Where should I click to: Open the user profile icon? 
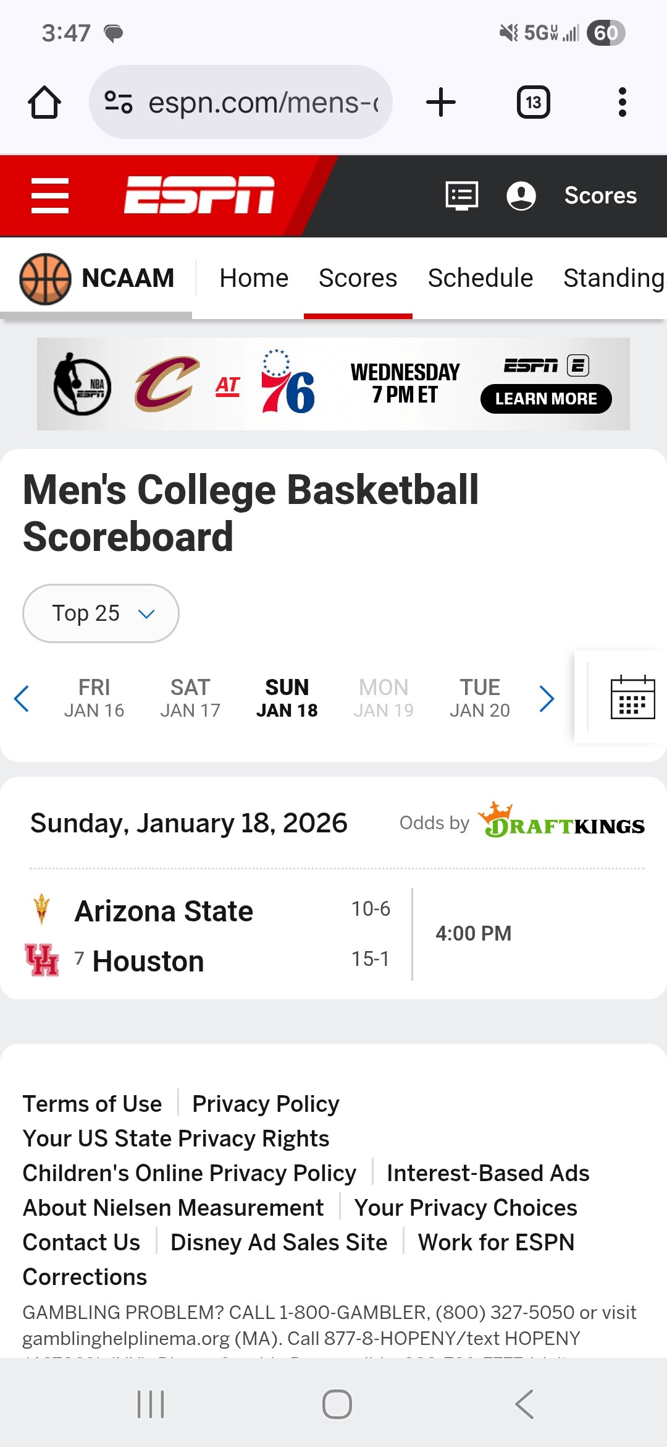tap(521, 195)
